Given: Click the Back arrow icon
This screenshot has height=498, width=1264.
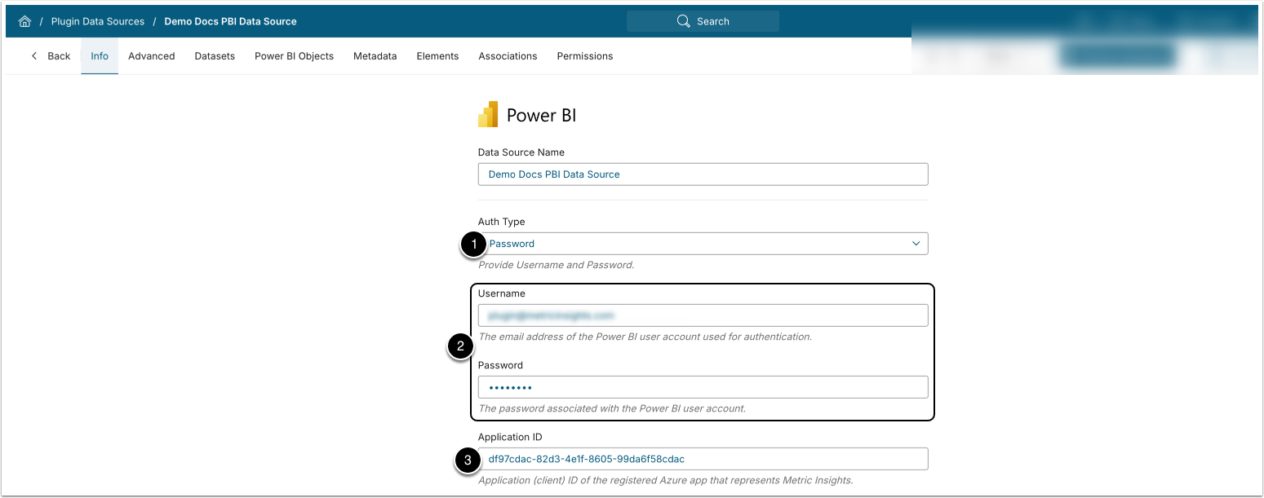Looking at the screenshot, I should [34, 56].
